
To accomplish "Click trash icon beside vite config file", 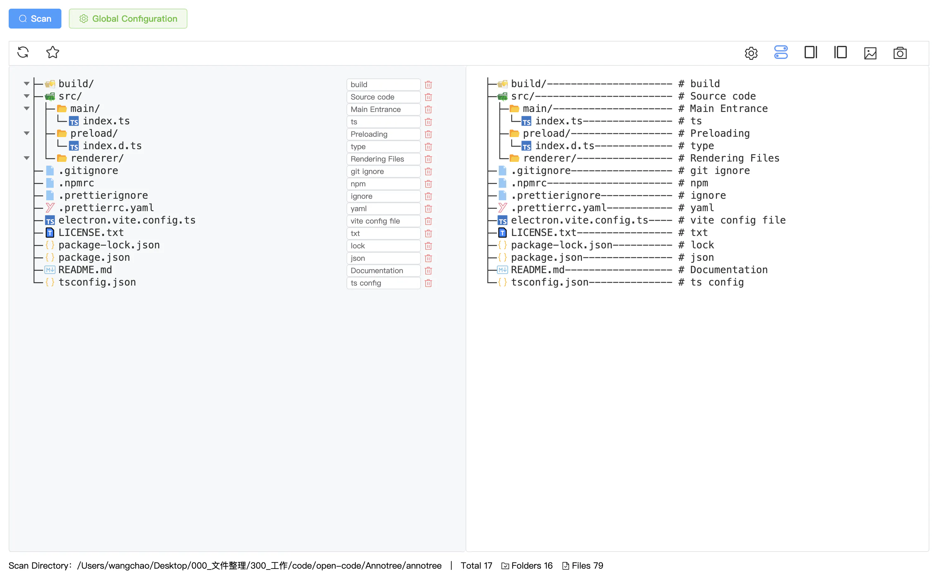I will pos(428,221).
